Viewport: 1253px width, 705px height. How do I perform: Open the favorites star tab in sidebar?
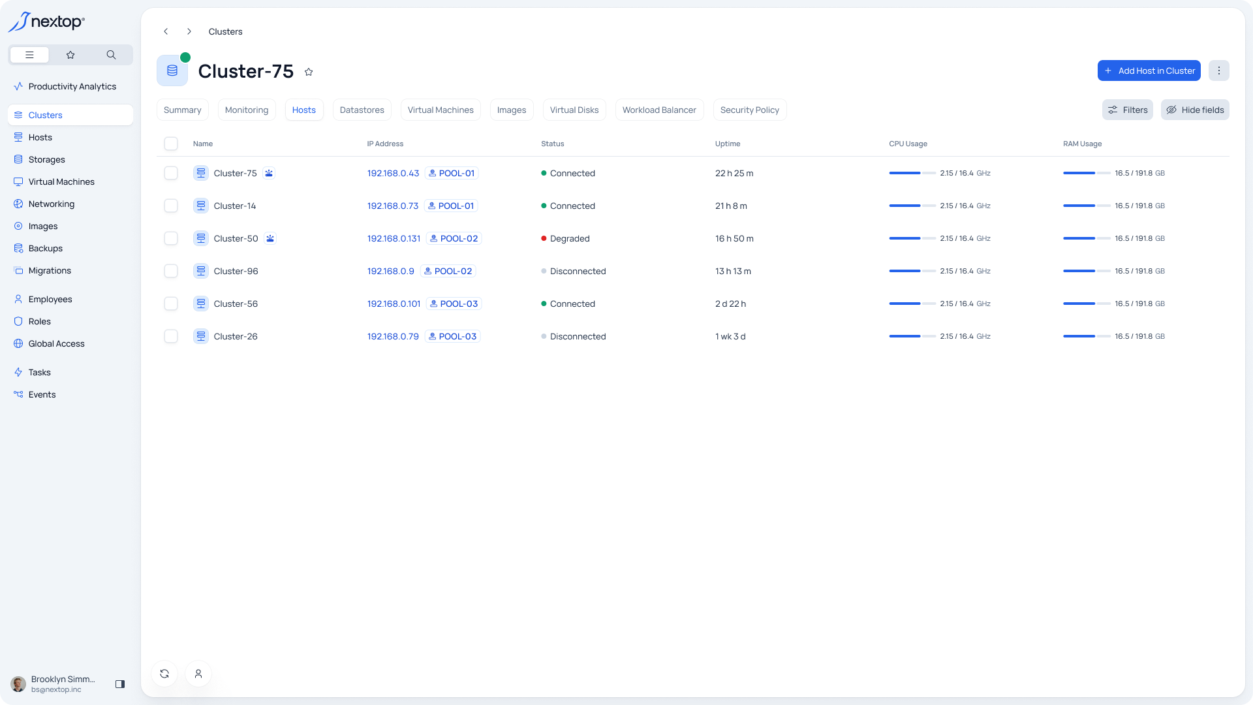click(70, 55)
